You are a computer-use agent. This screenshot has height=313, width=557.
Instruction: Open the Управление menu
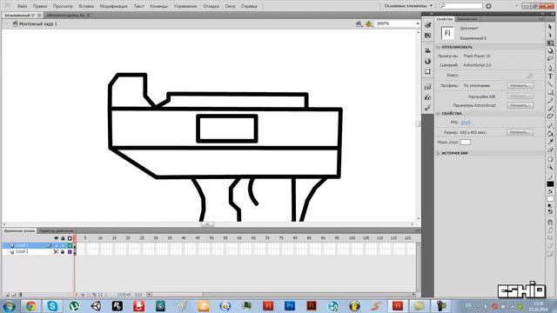pyautogui.click(x=185, y=6)
